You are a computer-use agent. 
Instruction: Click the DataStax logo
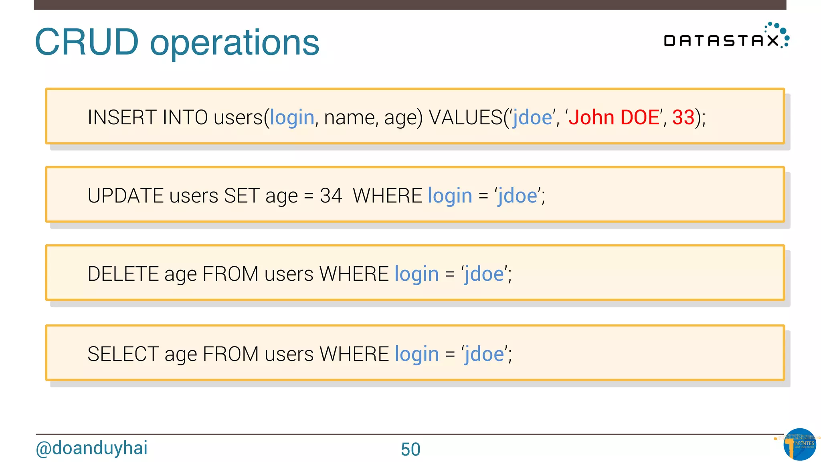726,36
